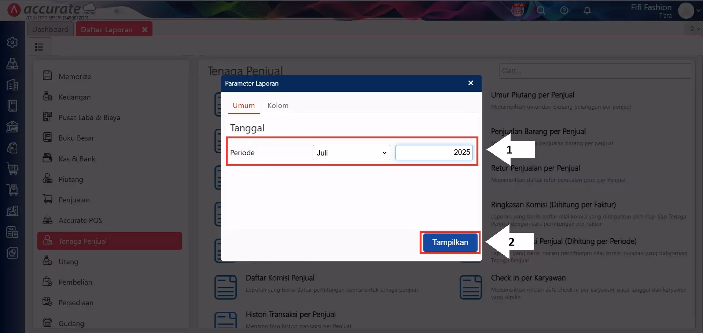Open Histori Transaksi per Penjual report

click(291, 315)
